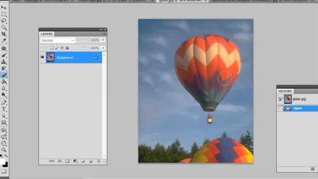Select the Dodge tool
The height and width of the screenshot is (179, 318).
[x=3, y=95]
